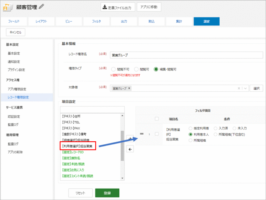266x200 pixels.
Task: Select the 設定 tab
Action: pyautogui.click(x=207, y=21)
